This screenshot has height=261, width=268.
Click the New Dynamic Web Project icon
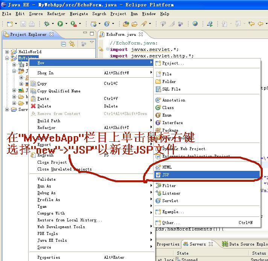pos(93,24)
